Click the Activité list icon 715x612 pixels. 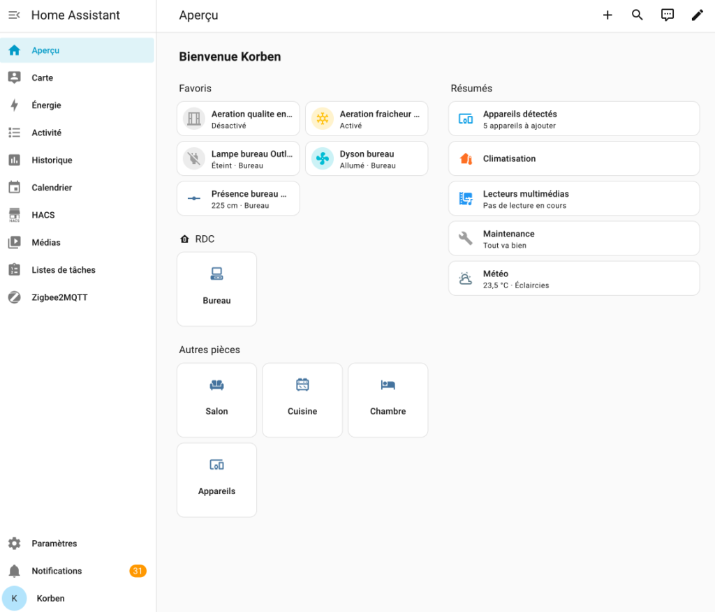(14, 133)
